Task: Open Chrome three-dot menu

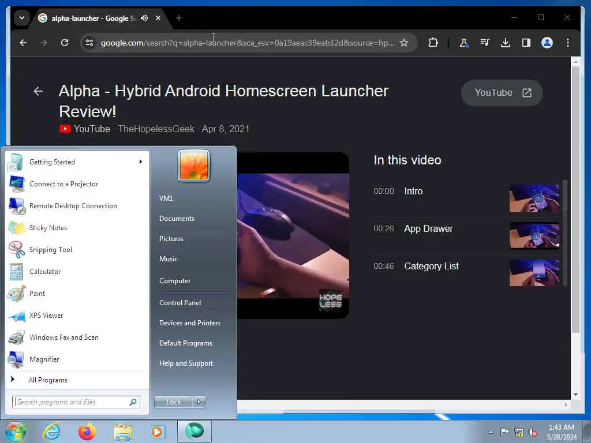Action: tap(568, 43)
